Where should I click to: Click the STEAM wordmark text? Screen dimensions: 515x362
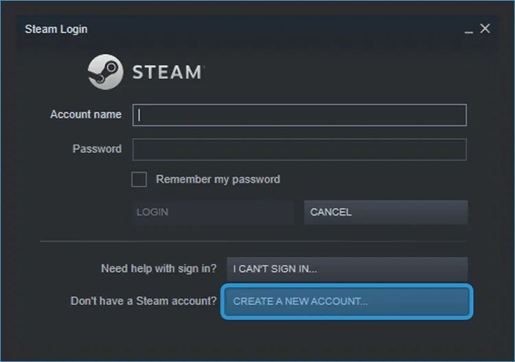pos(167,72)
